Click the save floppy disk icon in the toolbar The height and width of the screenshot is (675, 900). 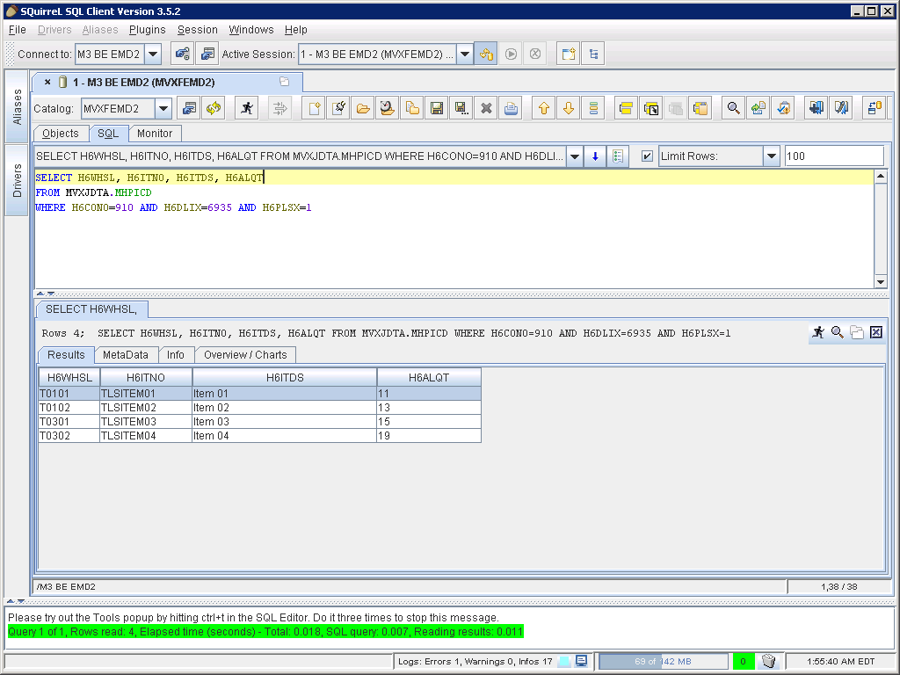point(436,108)
